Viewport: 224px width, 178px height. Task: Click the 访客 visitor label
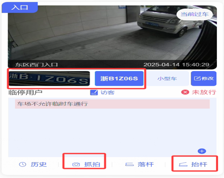(107, 93)
